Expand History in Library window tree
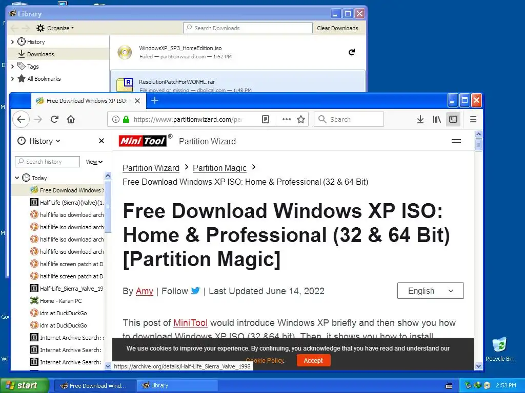This screenshot has width=525, height=393. 12,42
